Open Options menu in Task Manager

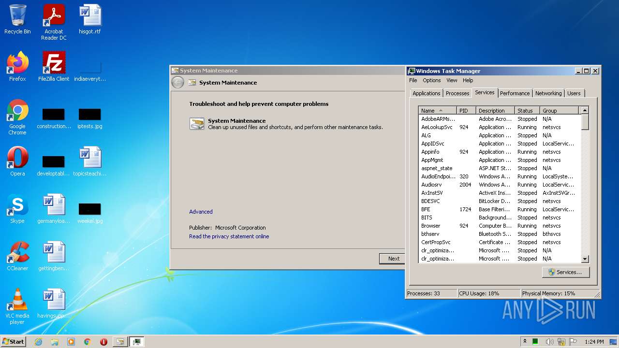(x=432, y=80)
